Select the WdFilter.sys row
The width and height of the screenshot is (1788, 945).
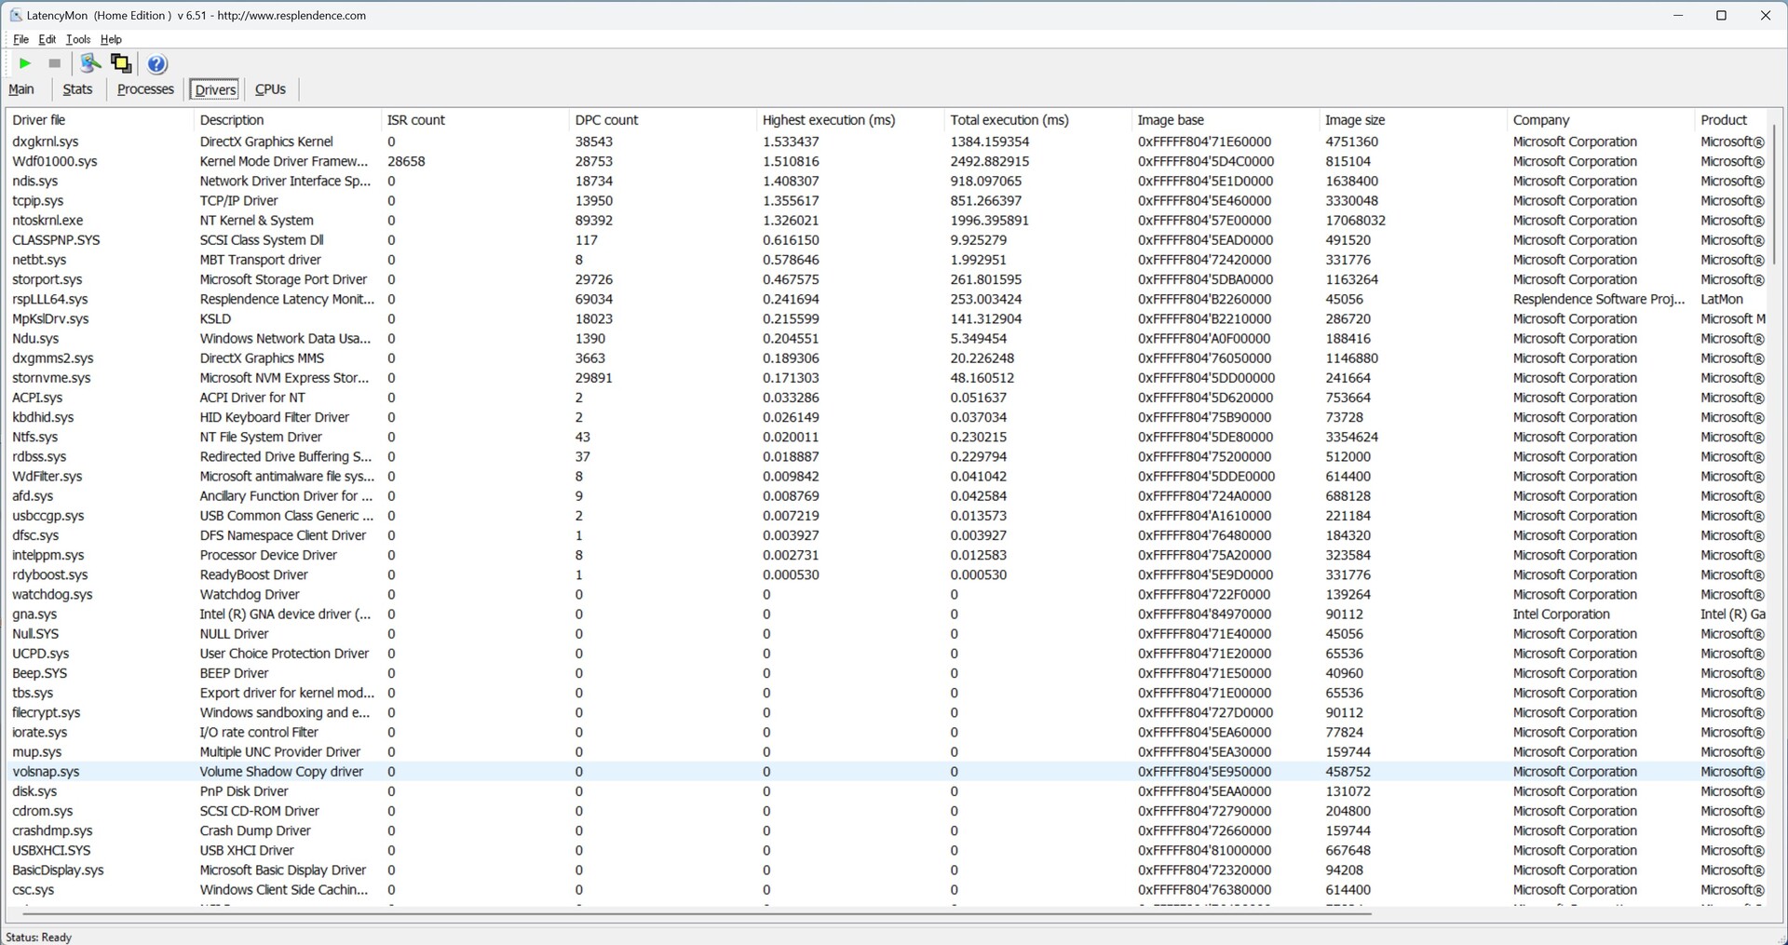[887, 476]
